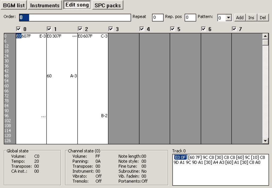Click the Order list field
Viewport: 272px width, 188px height.
tap(75, 18)
